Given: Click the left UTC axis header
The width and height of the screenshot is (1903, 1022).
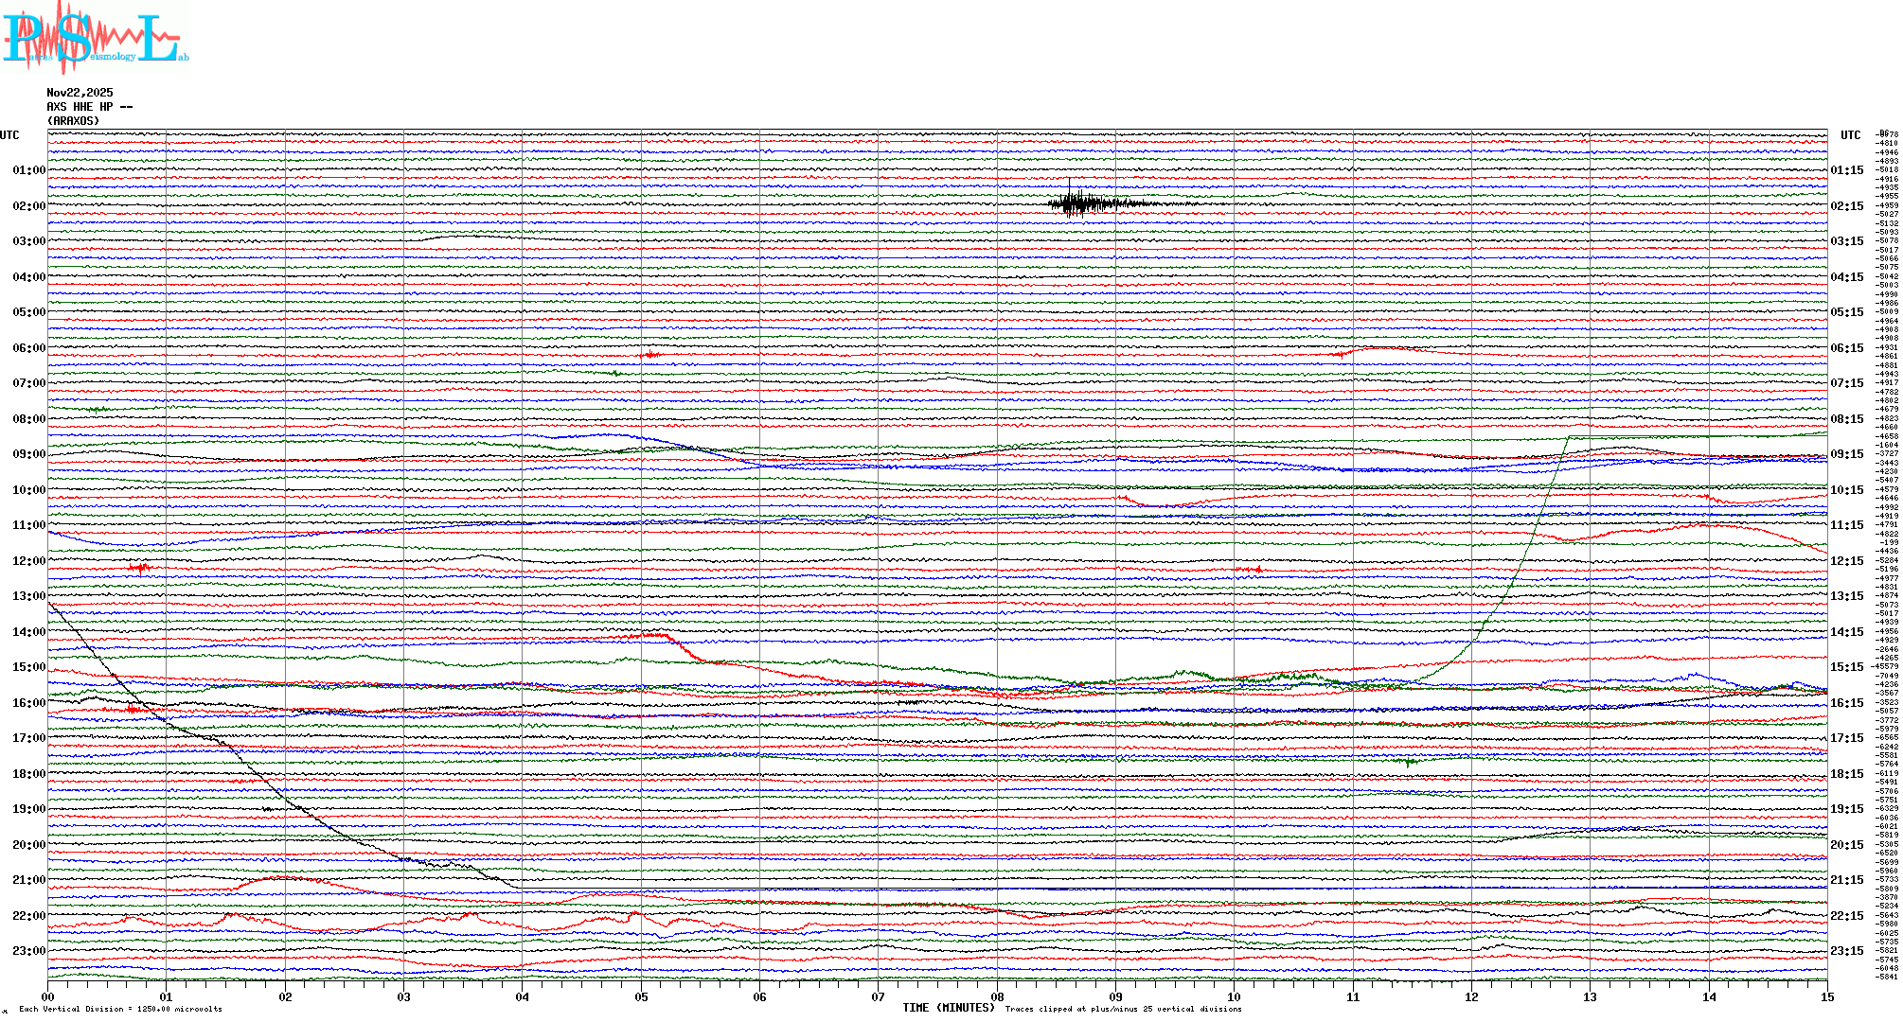Looking at the screenshot, I should pos(9,135).
